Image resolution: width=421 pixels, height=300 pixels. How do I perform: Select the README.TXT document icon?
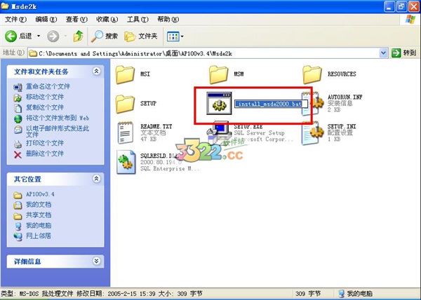tap(125, 132)
